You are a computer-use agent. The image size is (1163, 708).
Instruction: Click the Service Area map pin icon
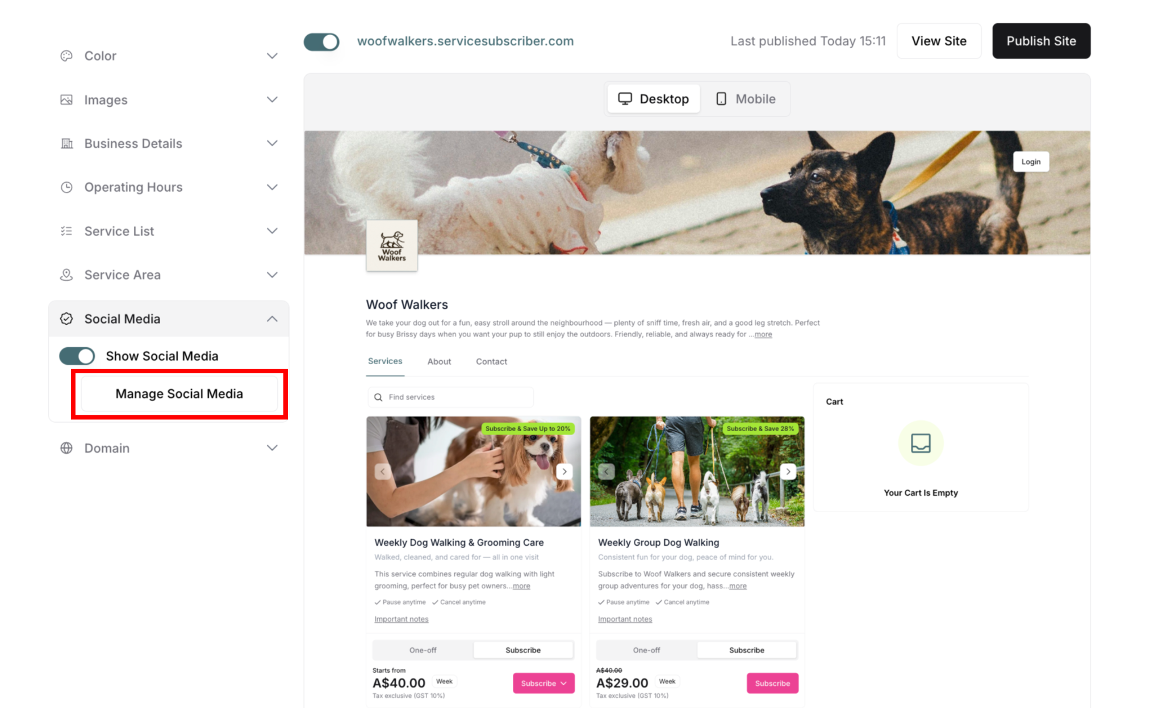[66, 275]
